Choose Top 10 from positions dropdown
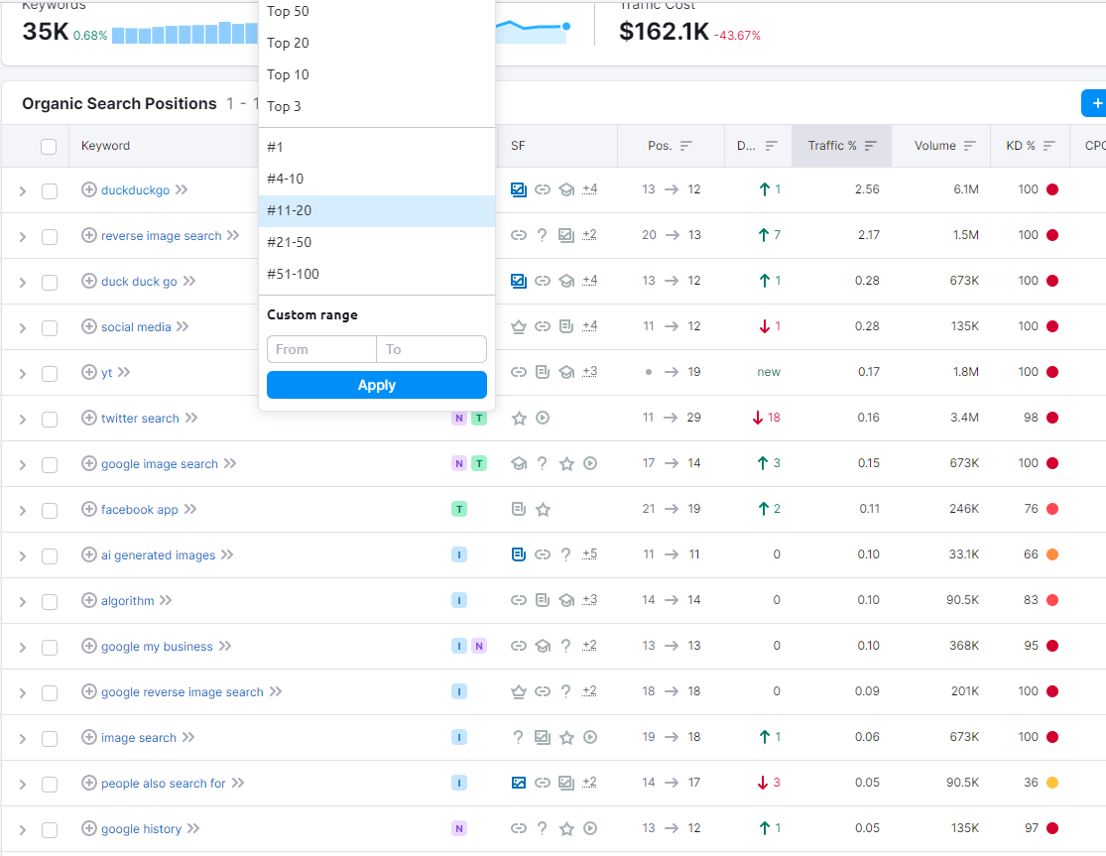 pos(377,74)
